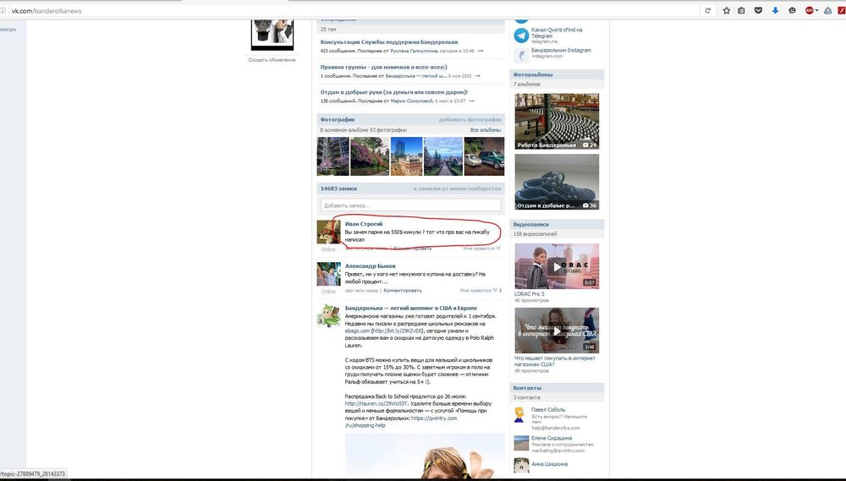Open the Все альбомы link
The image size is (846, 481).
tap(486, 130)
